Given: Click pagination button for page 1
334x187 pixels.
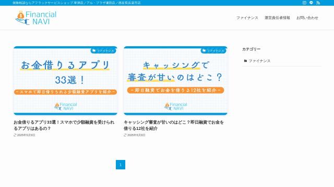Looking at the screenshot, I should coord(121,165).
